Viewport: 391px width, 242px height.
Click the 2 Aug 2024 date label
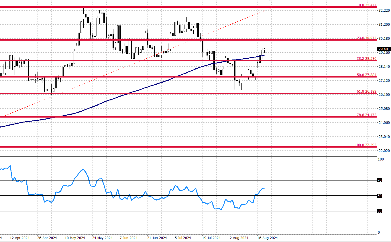(x=239, y=238)
